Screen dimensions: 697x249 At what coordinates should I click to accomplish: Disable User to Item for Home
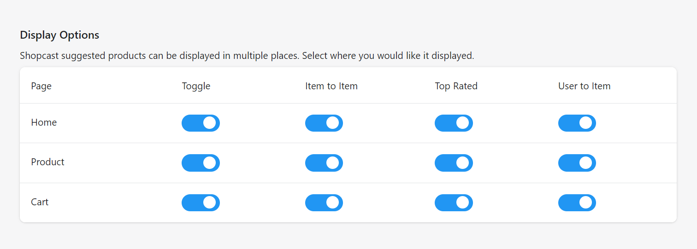577,123
